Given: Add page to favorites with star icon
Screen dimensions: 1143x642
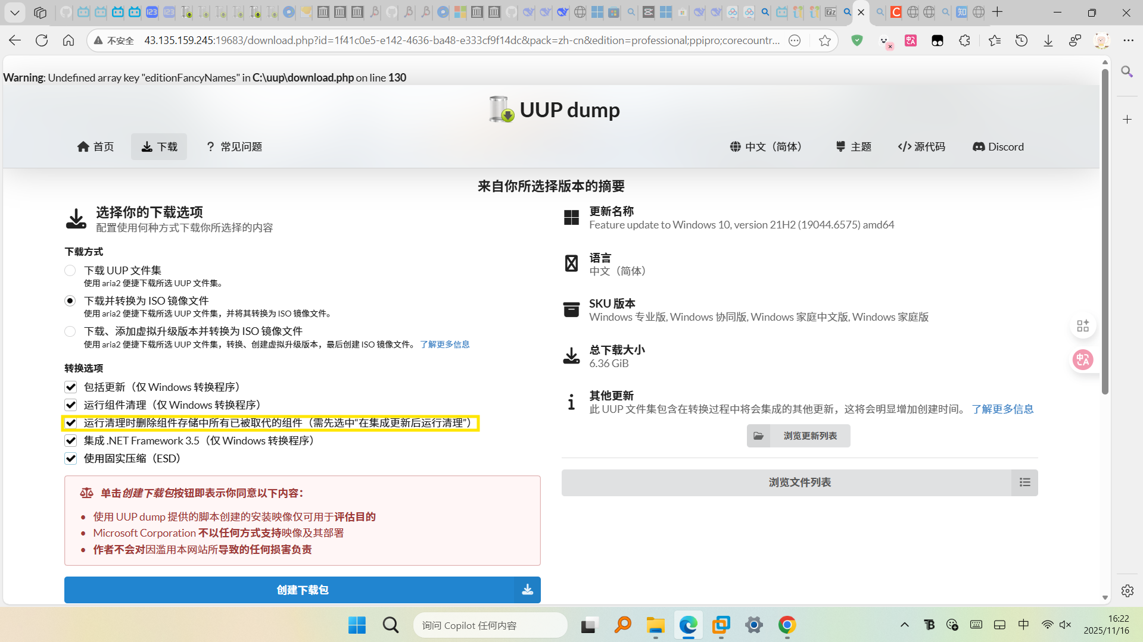Looking at the screenshot, I should (824, 40).
